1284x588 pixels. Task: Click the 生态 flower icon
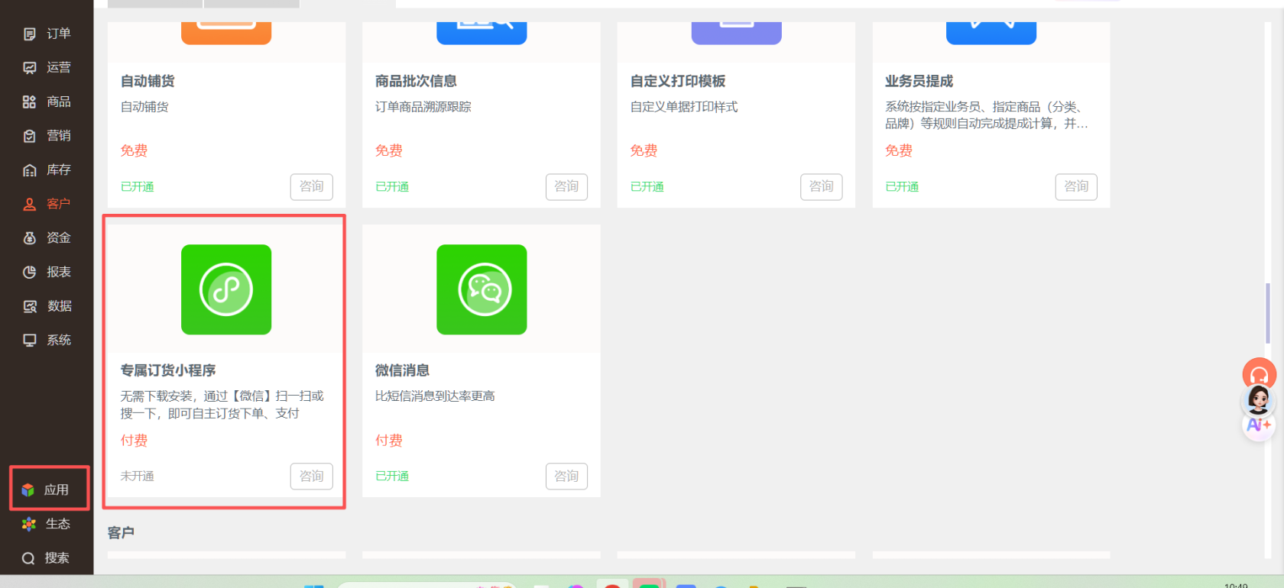29,524
